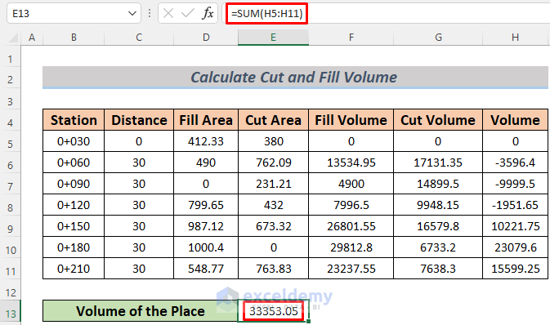Select column D header

pos(206,38)
